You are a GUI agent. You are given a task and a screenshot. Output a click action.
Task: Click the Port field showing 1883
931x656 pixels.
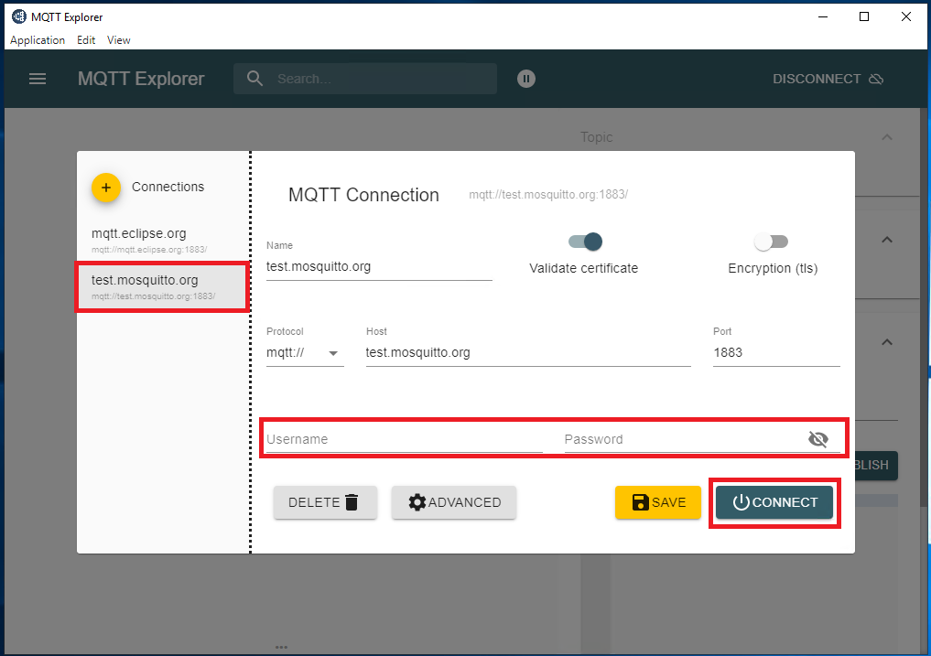pyautogui.click(x=776, y=352)
